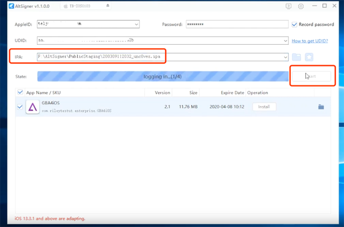
Task: Maximize the AltSigner window
Action: (324, 6)
